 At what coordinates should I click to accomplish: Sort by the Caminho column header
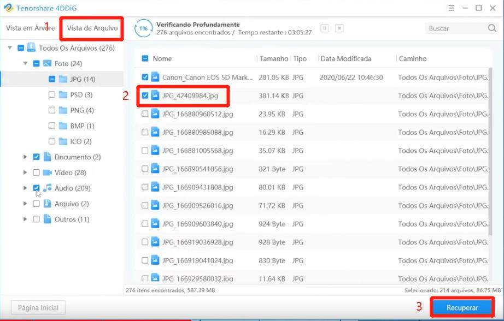413,58
